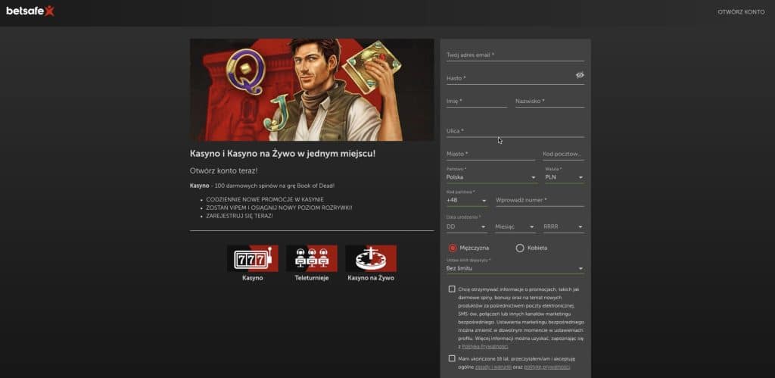Click the Kod pocztowy field
Screen dimensions: 775x378
(x=563, y=154)
